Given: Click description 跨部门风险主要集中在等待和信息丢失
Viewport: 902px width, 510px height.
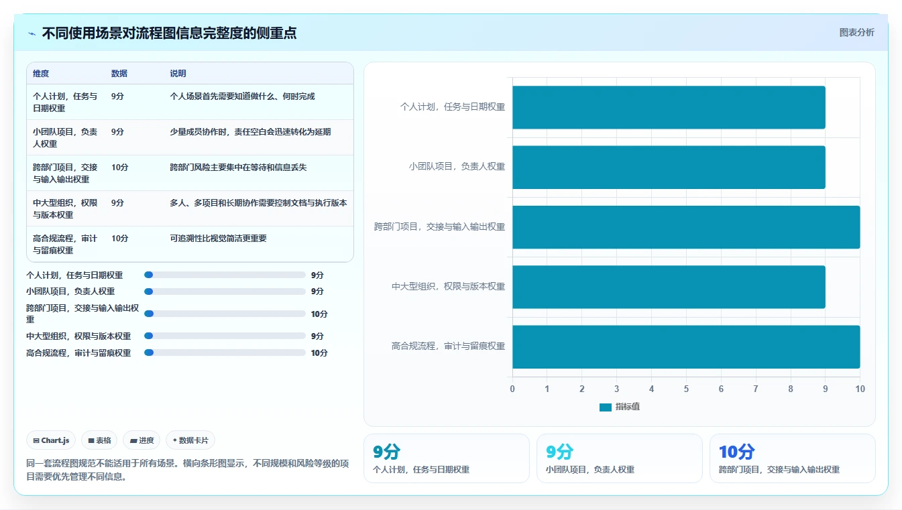Looking at the screenshot, I should [x=238, y=168].
